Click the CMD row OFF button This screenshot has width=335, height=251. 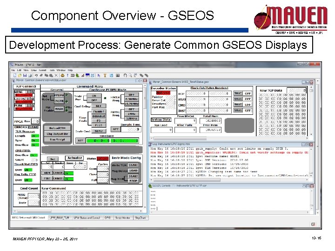coord(248,105)
